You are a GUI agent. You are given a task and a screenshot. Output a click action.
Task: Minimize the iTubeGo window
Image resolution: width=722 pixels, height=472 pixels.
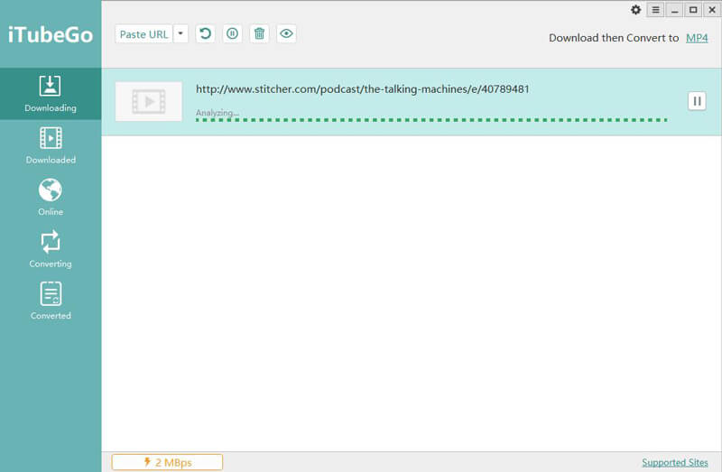pyautogui.click(x=674, y=10)
